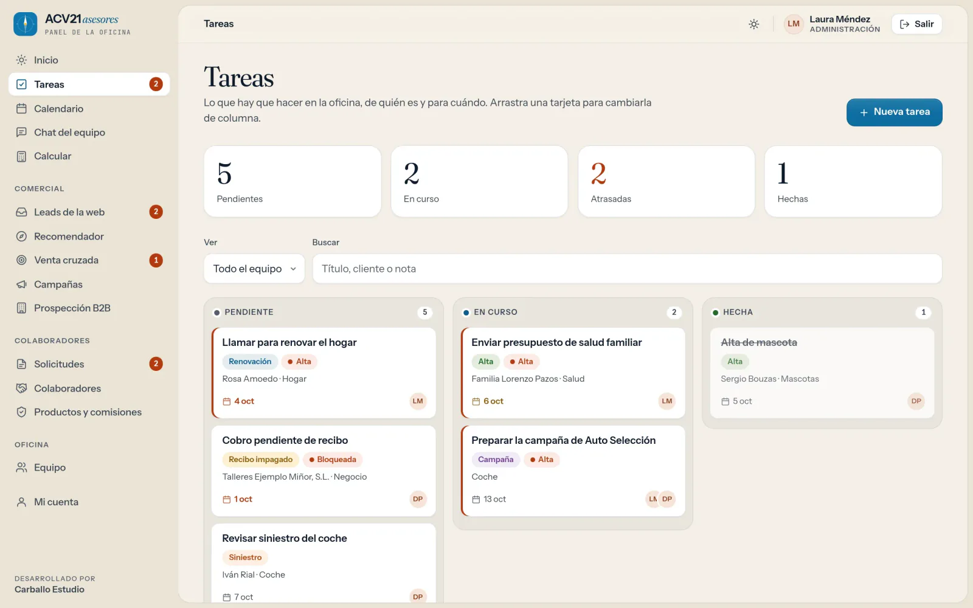
Task: Click the Tareas checkbox icon in sidebar
Action: click(x=21, y=85)
